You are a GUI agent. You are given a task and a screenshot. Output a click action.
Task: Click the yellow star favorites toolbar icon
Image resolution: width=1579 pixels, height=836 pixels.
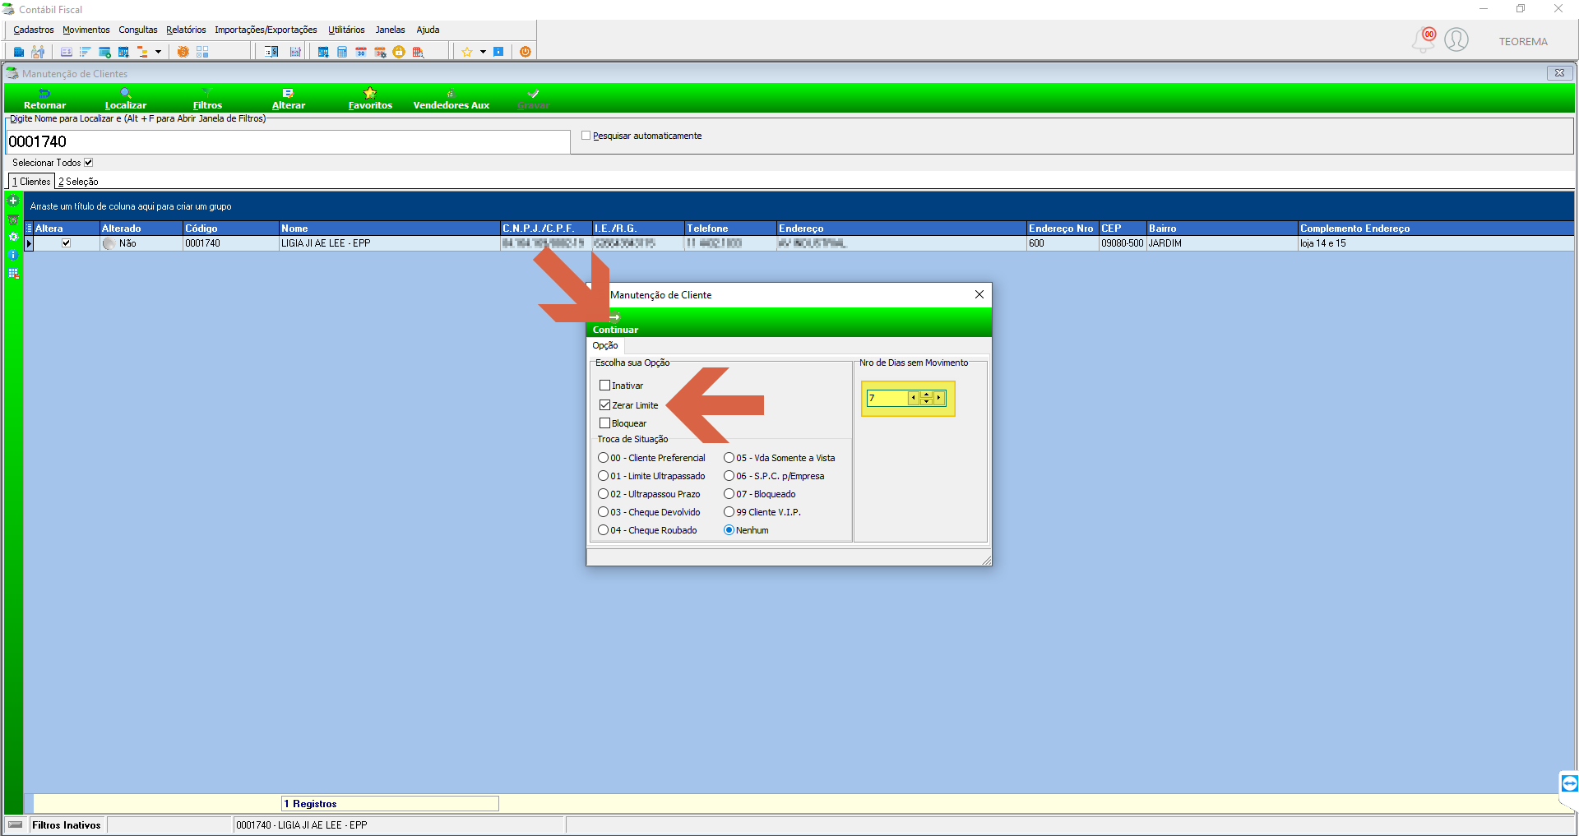pos(466,52)
